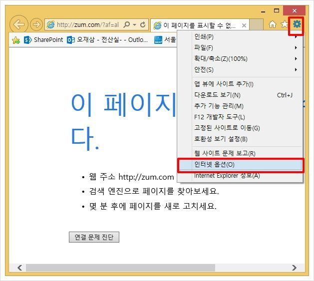The height and width of the screenshot is (281, 314).
Task: Open the 안전(S) submenu
Action: click(x=240, y=70)
